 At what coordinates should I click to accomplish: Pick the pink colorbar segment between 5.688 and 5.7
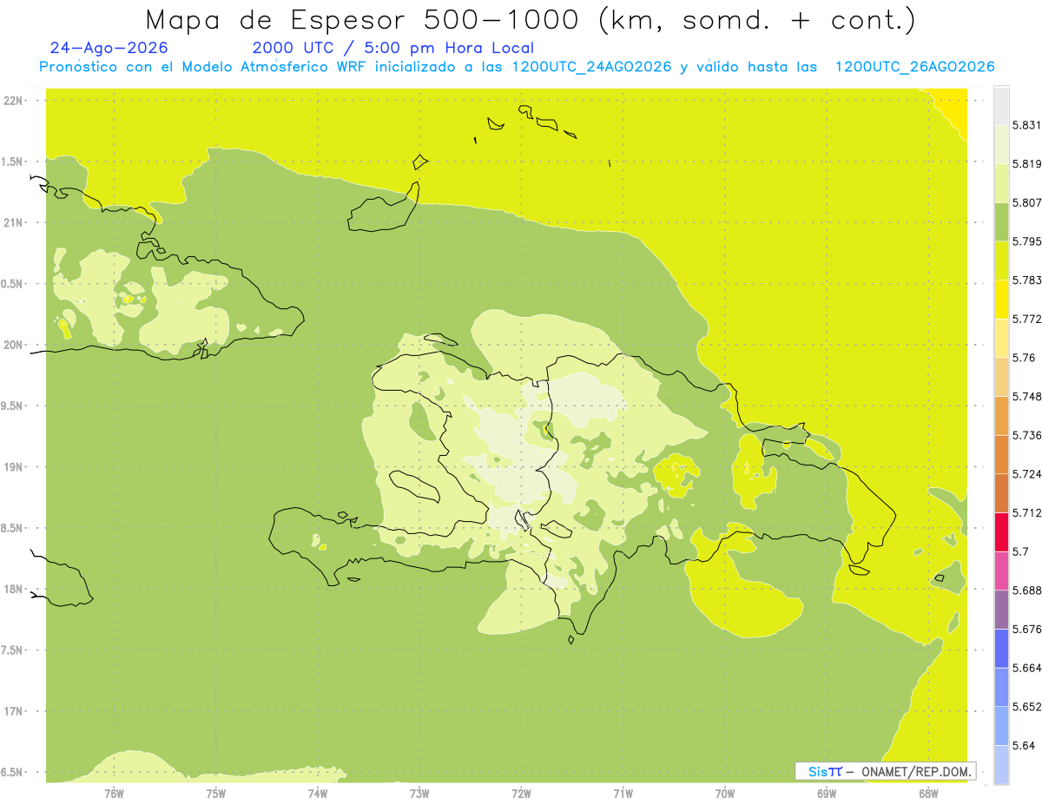(1001, 571)
